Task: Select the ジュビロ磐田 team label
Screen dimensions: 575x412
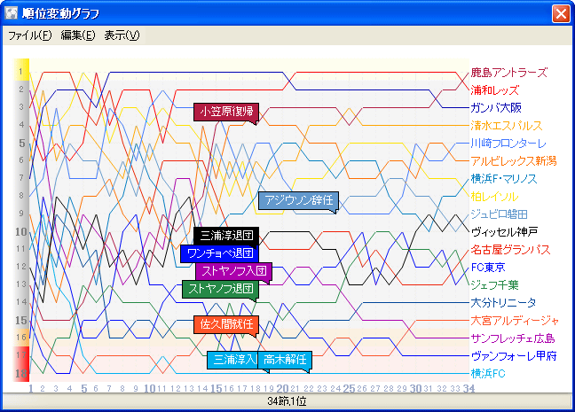Action: pos(499,214)
